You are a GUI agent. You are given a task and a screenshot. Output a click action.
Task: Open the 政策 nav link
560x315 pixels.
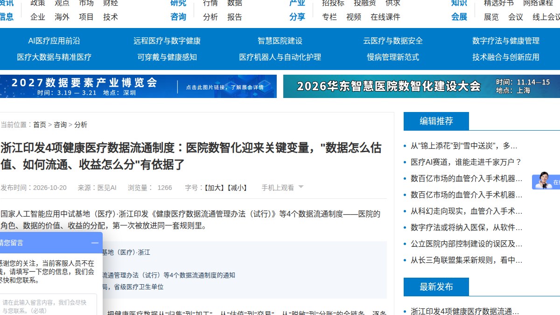tap(38, 3)
